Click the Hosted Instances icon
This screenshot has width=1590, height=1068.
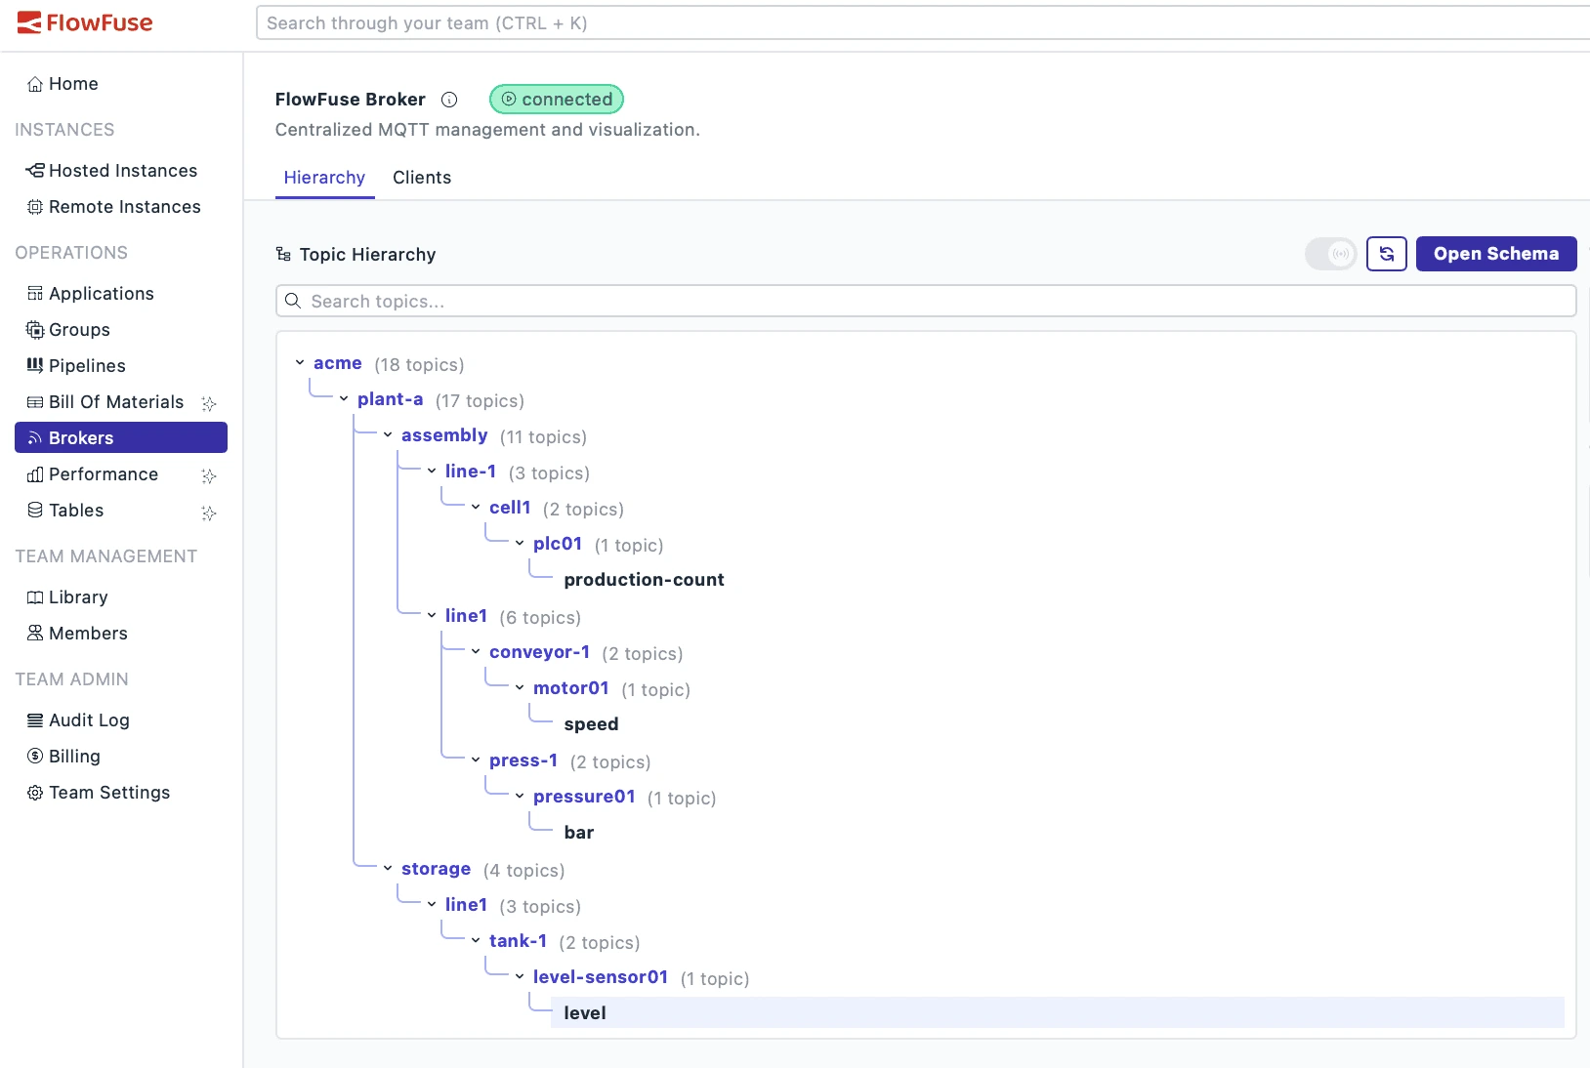35,171
